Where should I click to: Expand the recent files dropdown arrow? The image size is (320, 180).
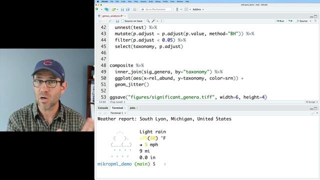tap(117, 9)
